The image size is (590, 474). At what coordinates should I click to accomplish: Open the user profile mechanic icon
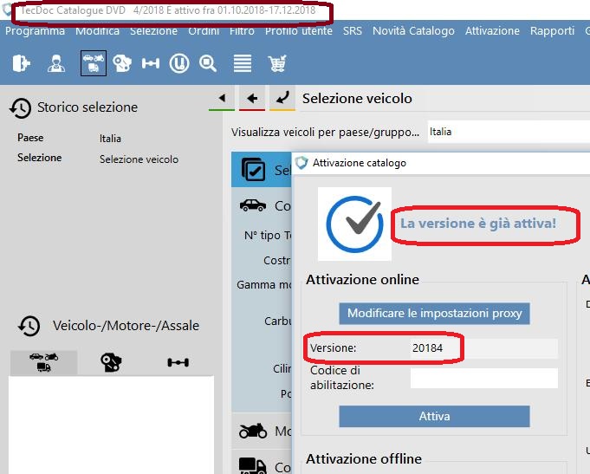coord(56,63)
